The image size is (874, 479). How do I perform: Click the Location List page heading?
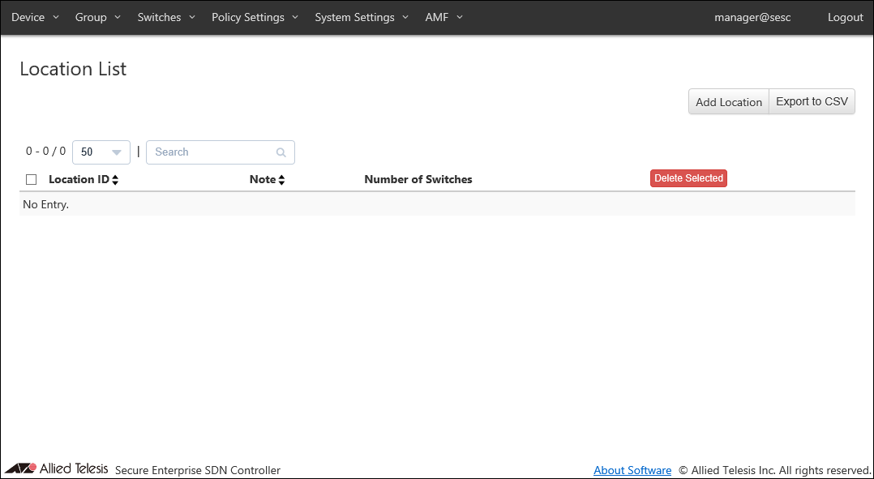point(73,69)
